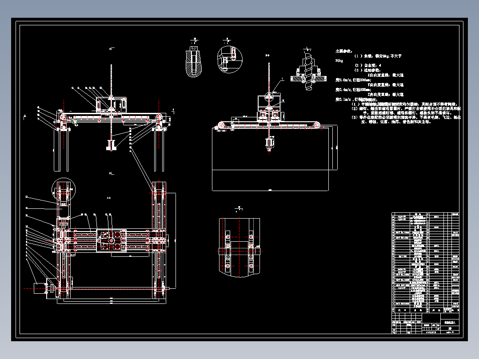This screenshot has width=479, height=359.
Task: Select the parts list table
Action: point(425,263)
